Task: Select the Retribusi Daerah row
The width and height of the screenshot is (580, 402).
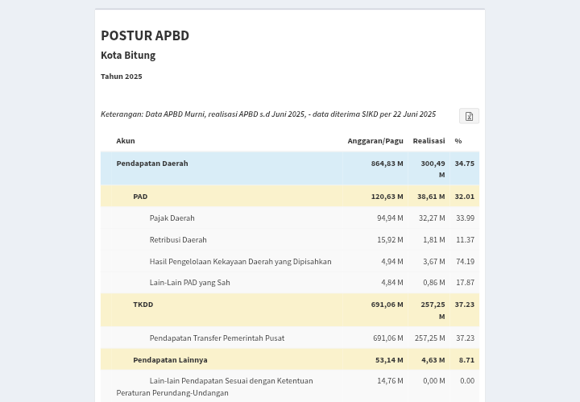Action: [178, 240]
